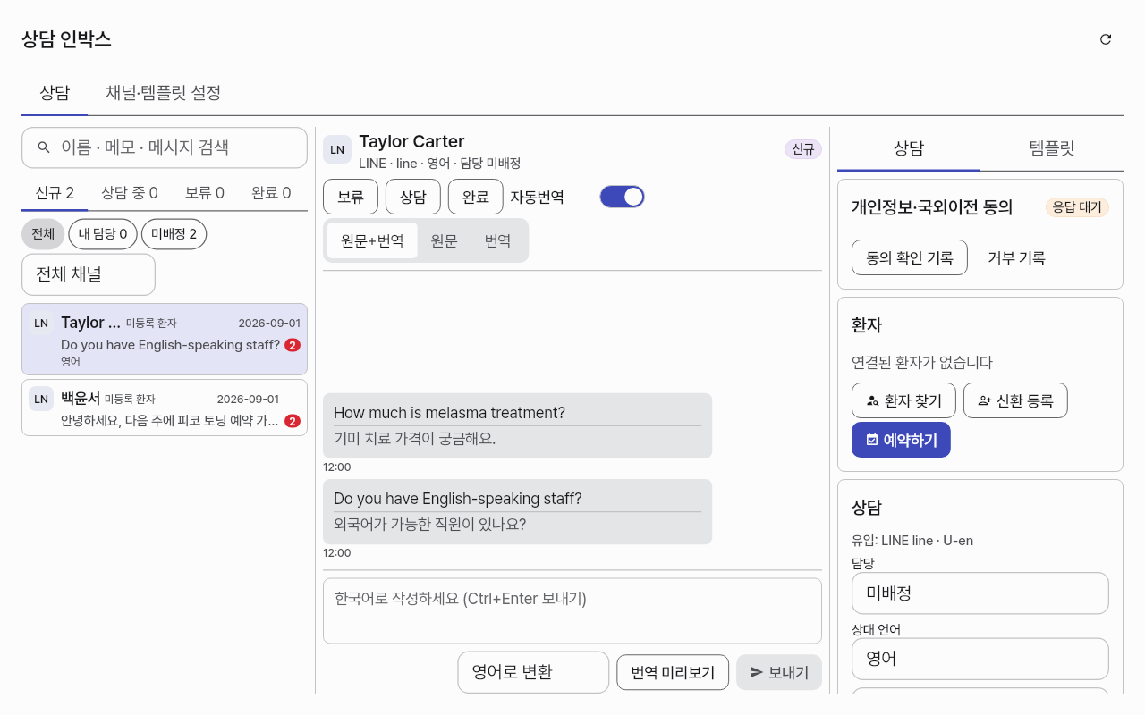Click unread badge on 백윤서 conversation
This screenshot has height=715, width=1145.
(x=293, y=421)
